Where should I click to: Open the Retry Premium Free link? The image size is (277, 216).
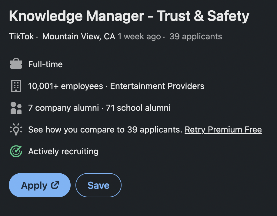tap(223, 129)
